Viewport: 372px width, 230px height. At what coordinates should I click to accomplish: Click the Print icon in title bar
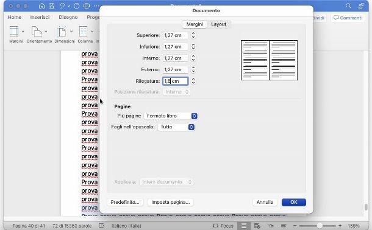[87, 6]
